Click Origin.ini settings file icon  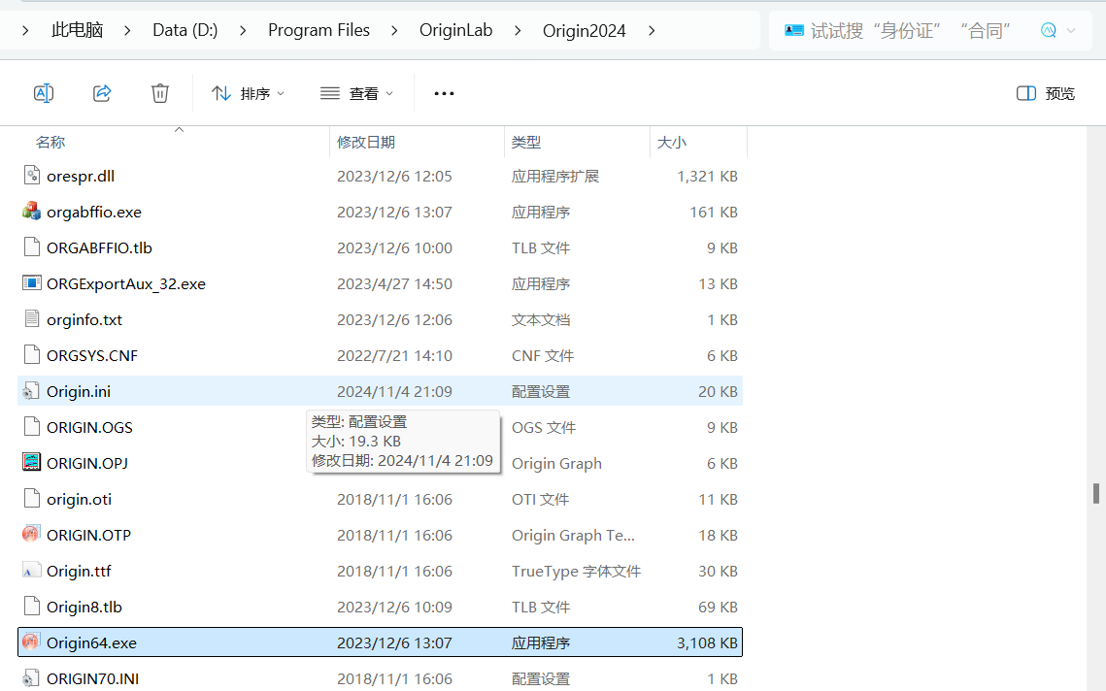pyautogui.click(x=30, y=390)
